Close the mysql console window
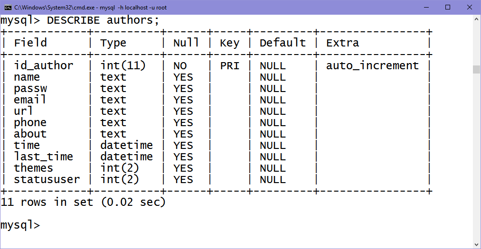This screenshot has width=481, height=249. [469, 7]
